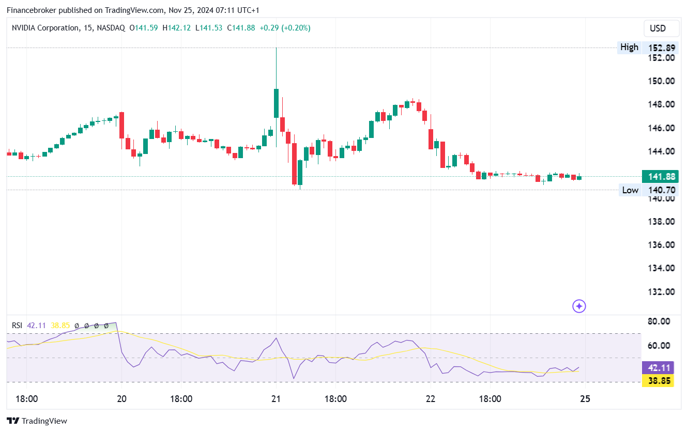Viewport: 688px width, 432px height.
Task: Select the RSI indicator label
Action: point(17,326)
